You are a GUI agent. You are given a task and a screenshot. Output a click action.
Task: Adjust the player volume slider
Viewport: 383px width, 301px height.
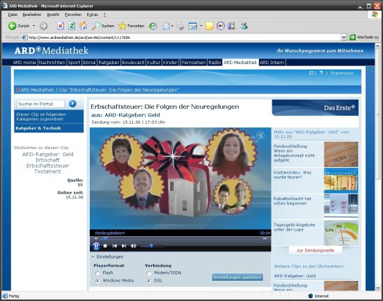pyautogui.click(x=151, y=246)
